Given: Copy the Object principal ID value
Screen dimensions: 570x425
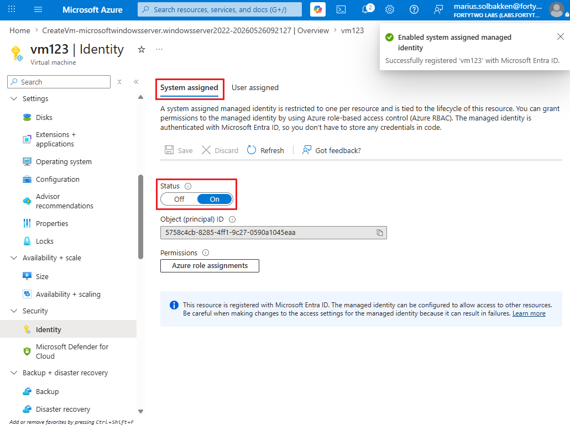Looking at the screenshot, I should tap(379, 233).
